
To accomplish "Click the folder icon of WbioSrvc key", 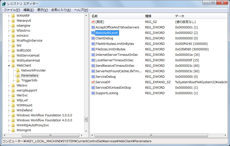I will click(x=13, y=30).
